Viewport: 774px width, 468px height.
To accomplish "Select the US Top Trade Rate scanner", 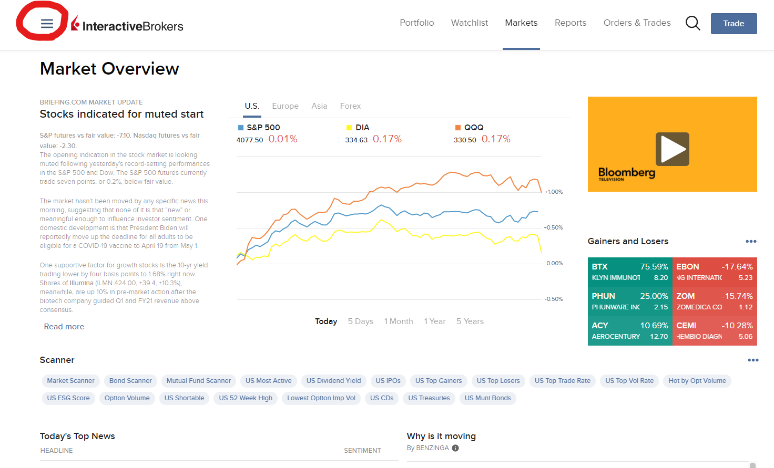I will [563, 381].
